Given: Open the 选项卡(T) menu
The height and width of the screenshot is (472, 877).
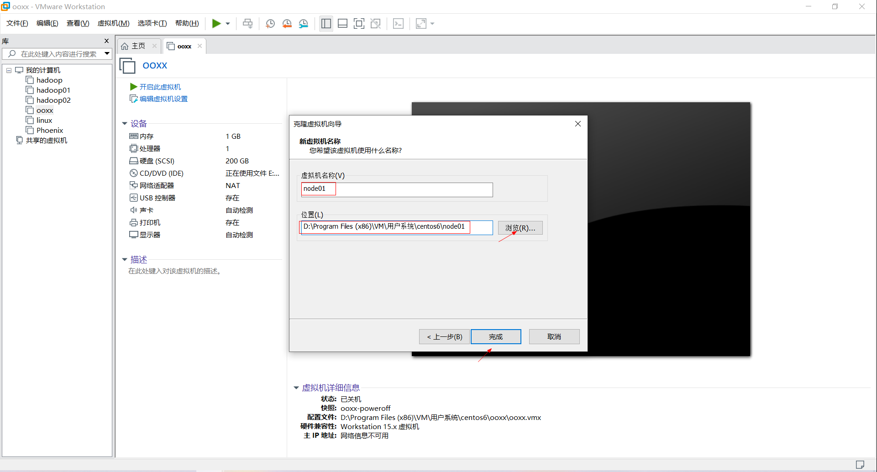Looking at the screenshot, I should click(152, 23).
